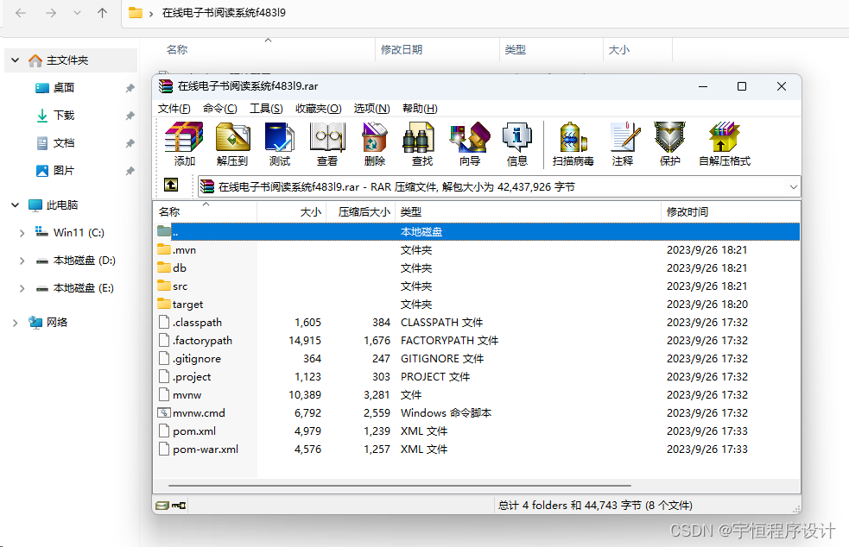Select the .project file
Screen dimensions: 849x547
point(477,376)
